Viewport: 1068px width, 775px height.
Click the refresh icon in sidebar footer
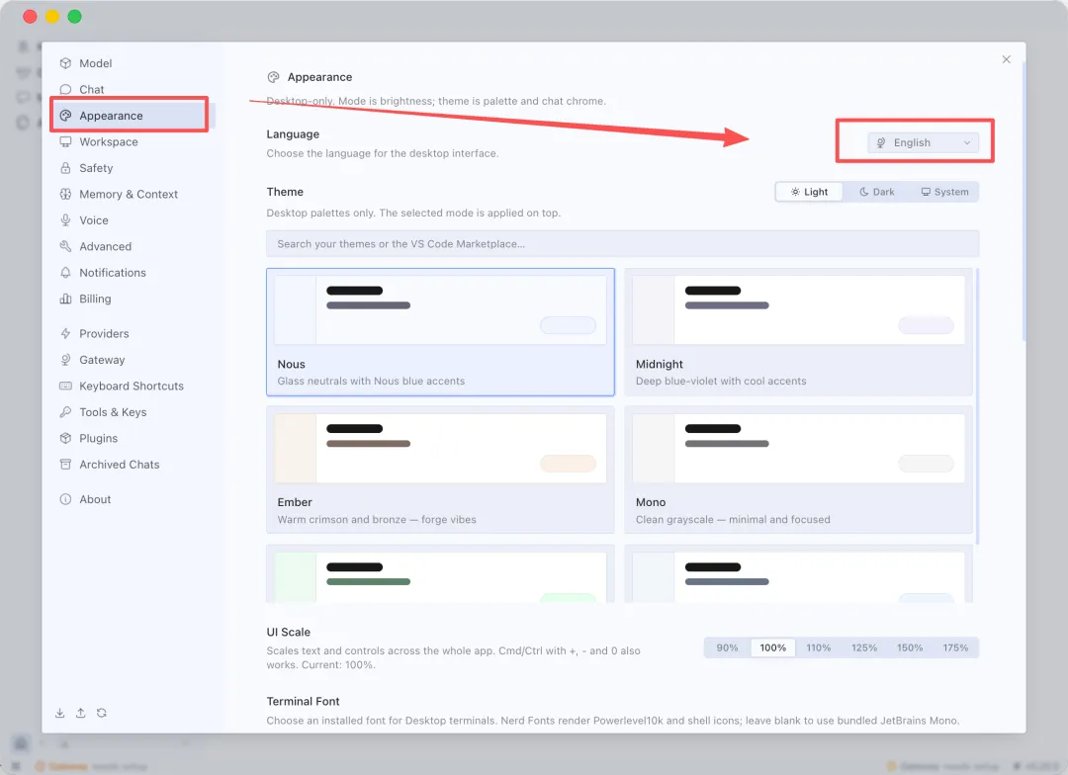[102, 713]
